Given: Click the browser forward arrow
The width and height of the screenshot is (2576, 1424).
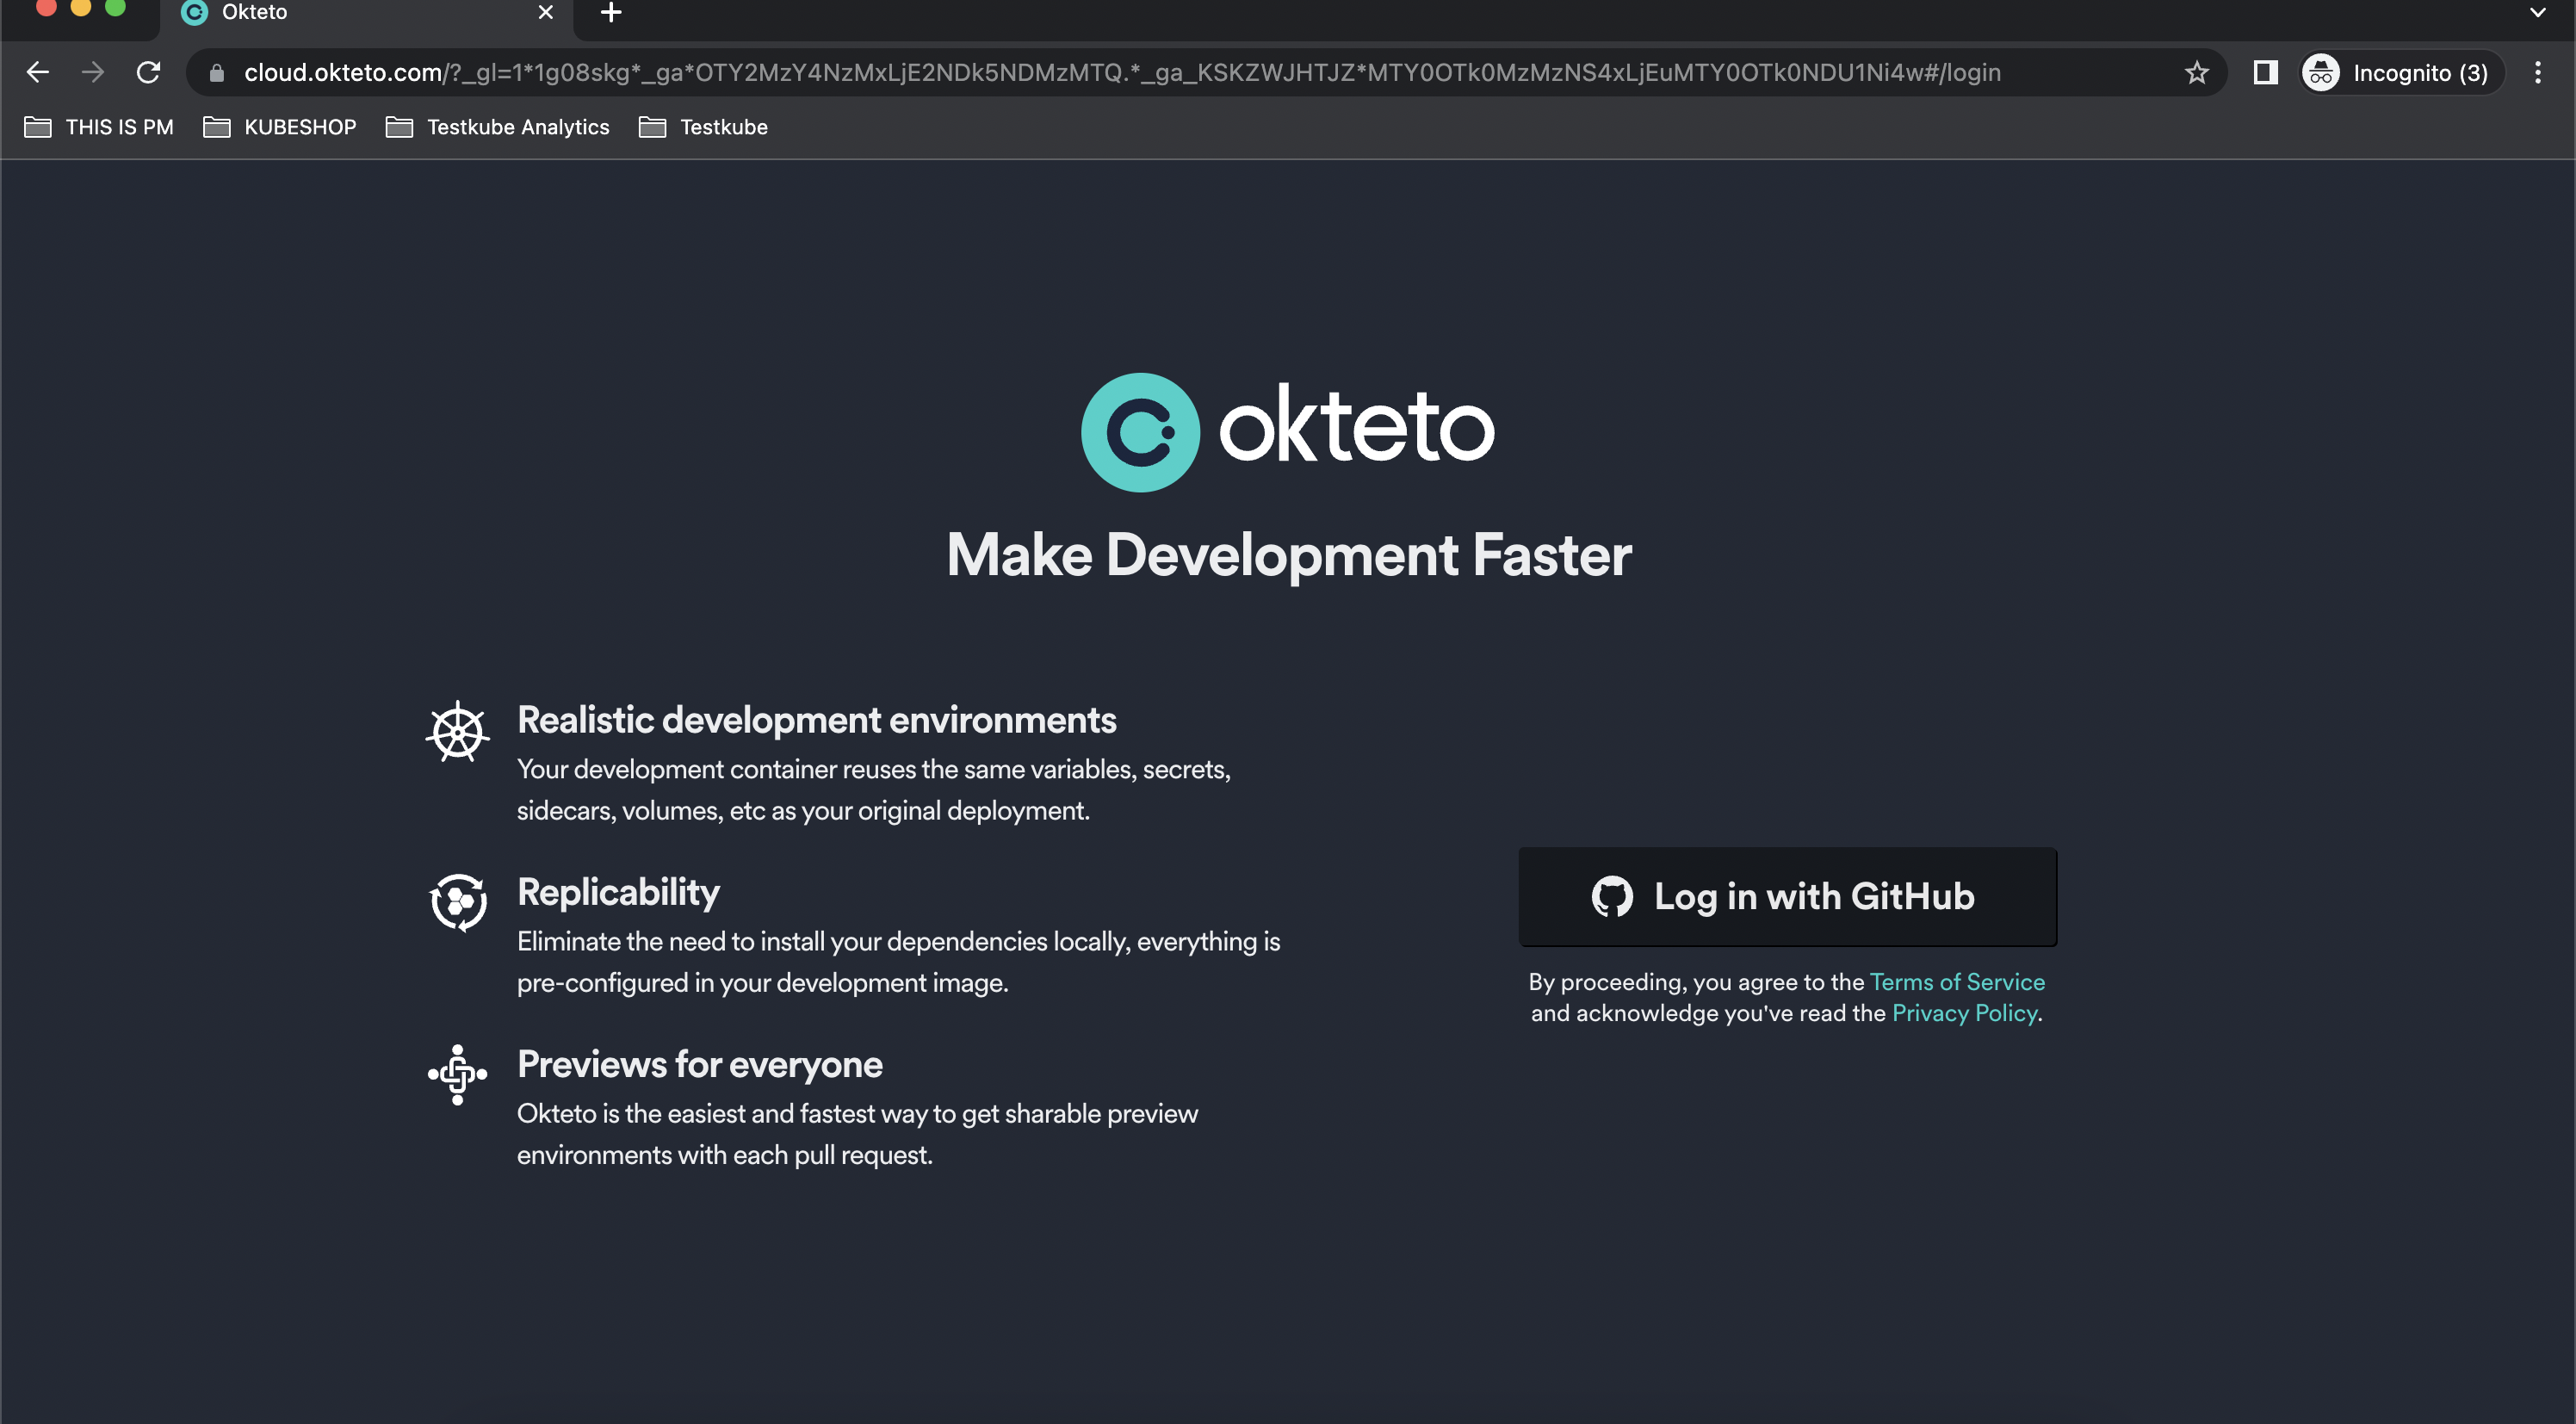Looking at the screenshot, I should click(x=93, y=72).
